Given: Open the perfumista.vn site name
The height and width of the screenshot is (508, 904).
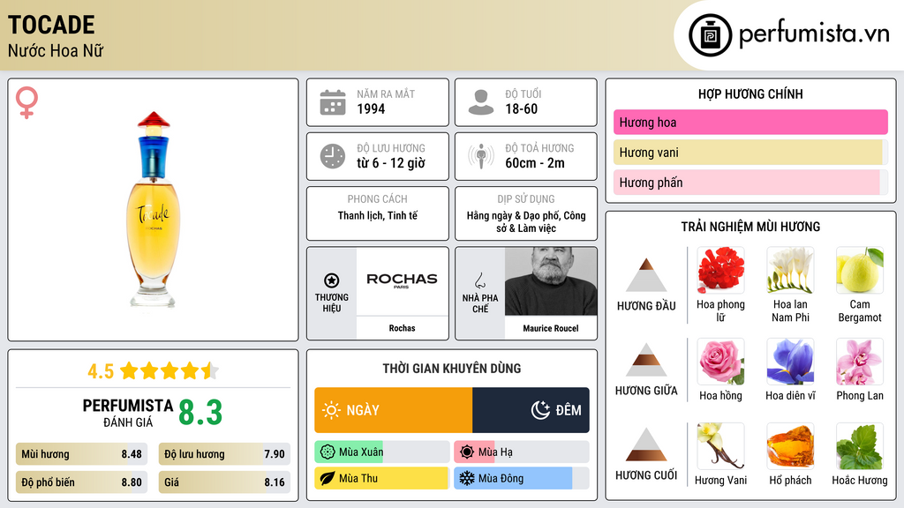Looking at the screenshot, I should pos(814,34).
